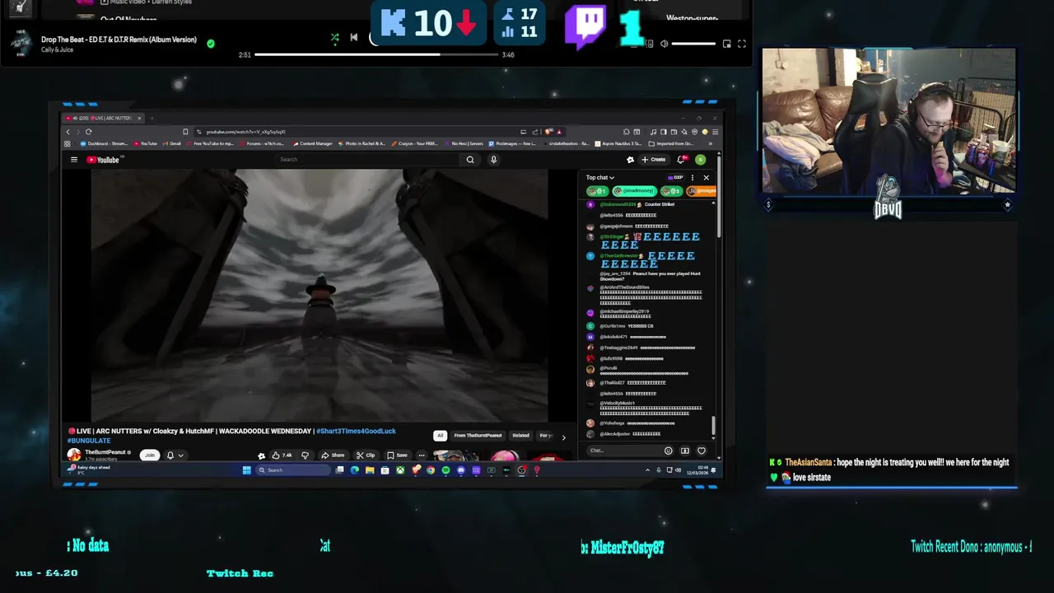The height and width of the screenshot is (593, 1054).
Task: Open browser hamburger menu
Action: point(715,132)
